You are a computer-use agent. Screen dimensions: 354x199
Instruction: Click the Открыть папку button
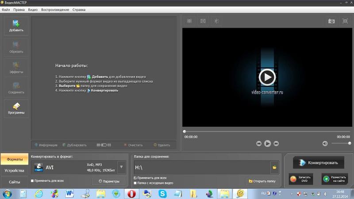coord(262,181)
